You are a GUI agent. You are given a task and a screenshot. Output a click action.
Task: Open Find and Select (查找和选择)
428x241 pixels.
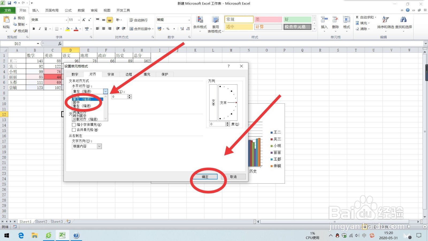click(403, 23)
